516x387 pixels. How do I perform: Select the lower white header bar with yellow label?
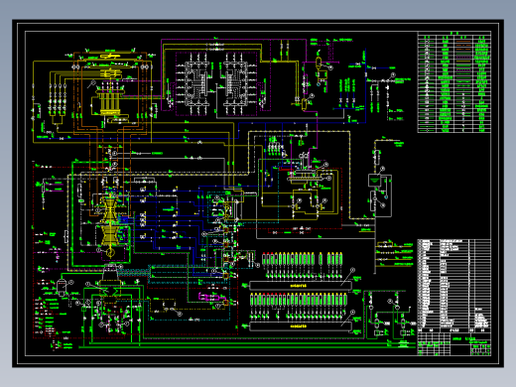[301, 326]
